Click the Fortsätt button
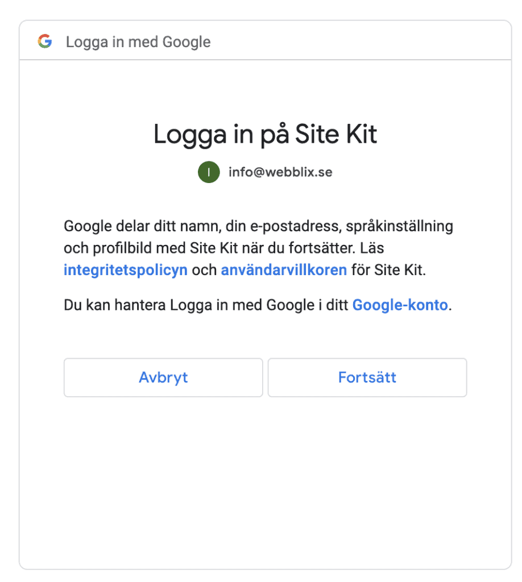The height and width of the screenshot is (582, 522). [x=367, y=377]
